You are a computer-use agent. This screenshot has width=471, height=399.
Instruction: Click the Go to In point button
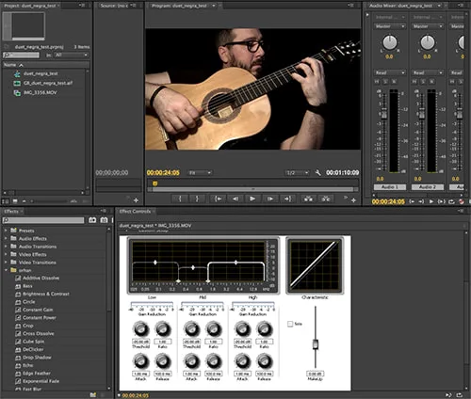pyautogui.click(x=218, y=199)
